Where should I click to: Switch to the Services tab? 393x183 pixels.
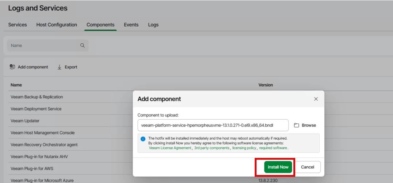pos(18,25)
